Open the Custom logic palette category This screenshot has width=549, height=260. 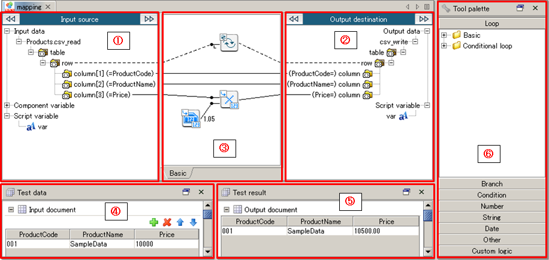click(491, 251)
